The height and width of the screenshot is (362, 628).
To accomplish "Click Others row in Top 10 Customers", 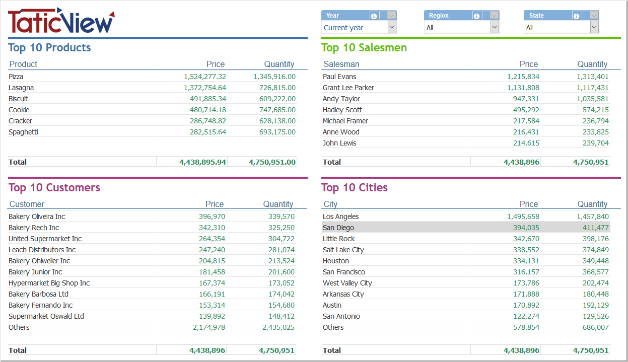I will pos(19,327).
